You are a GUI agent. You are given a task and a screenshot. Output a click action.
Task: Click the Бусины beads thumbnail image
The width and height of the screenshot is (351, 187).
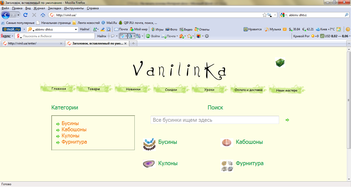pyautogui.click(x=149, y=144)
